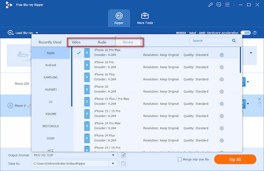The image size is (264, 171).
Task: Expand the Blu-ray disc title dropdown
Action: (251, 53)
